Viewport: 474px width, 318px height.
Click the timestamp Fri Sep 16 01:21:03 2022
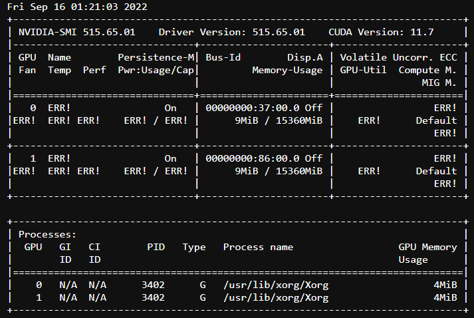(x=77, y=7)
